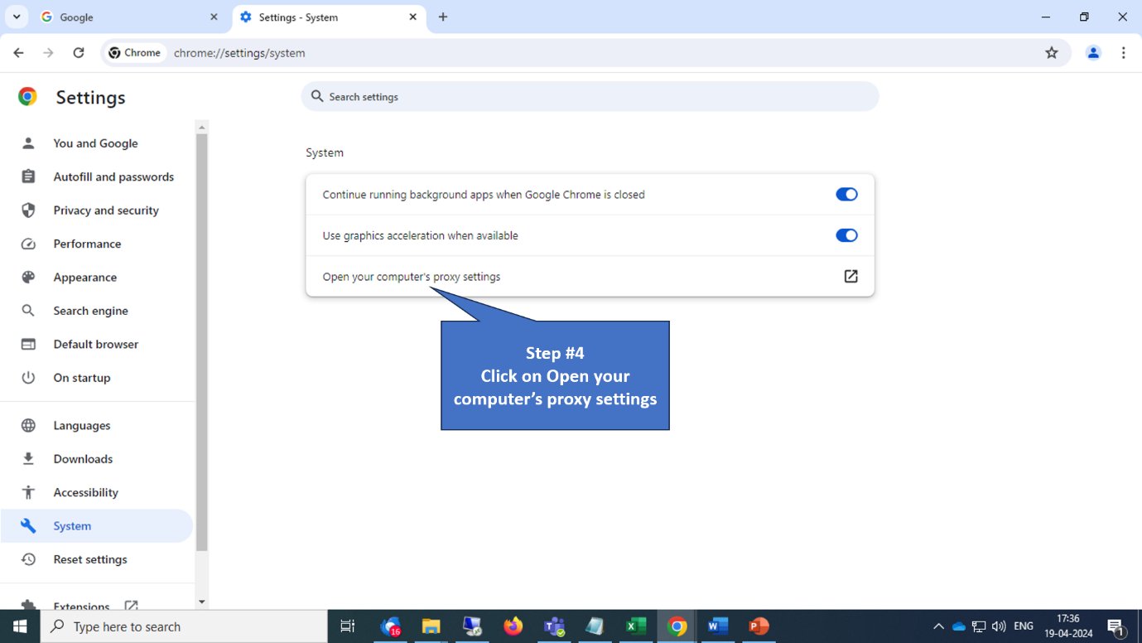Open Accessibility settings
The image size is (1142, 643).
coord(96,492)
